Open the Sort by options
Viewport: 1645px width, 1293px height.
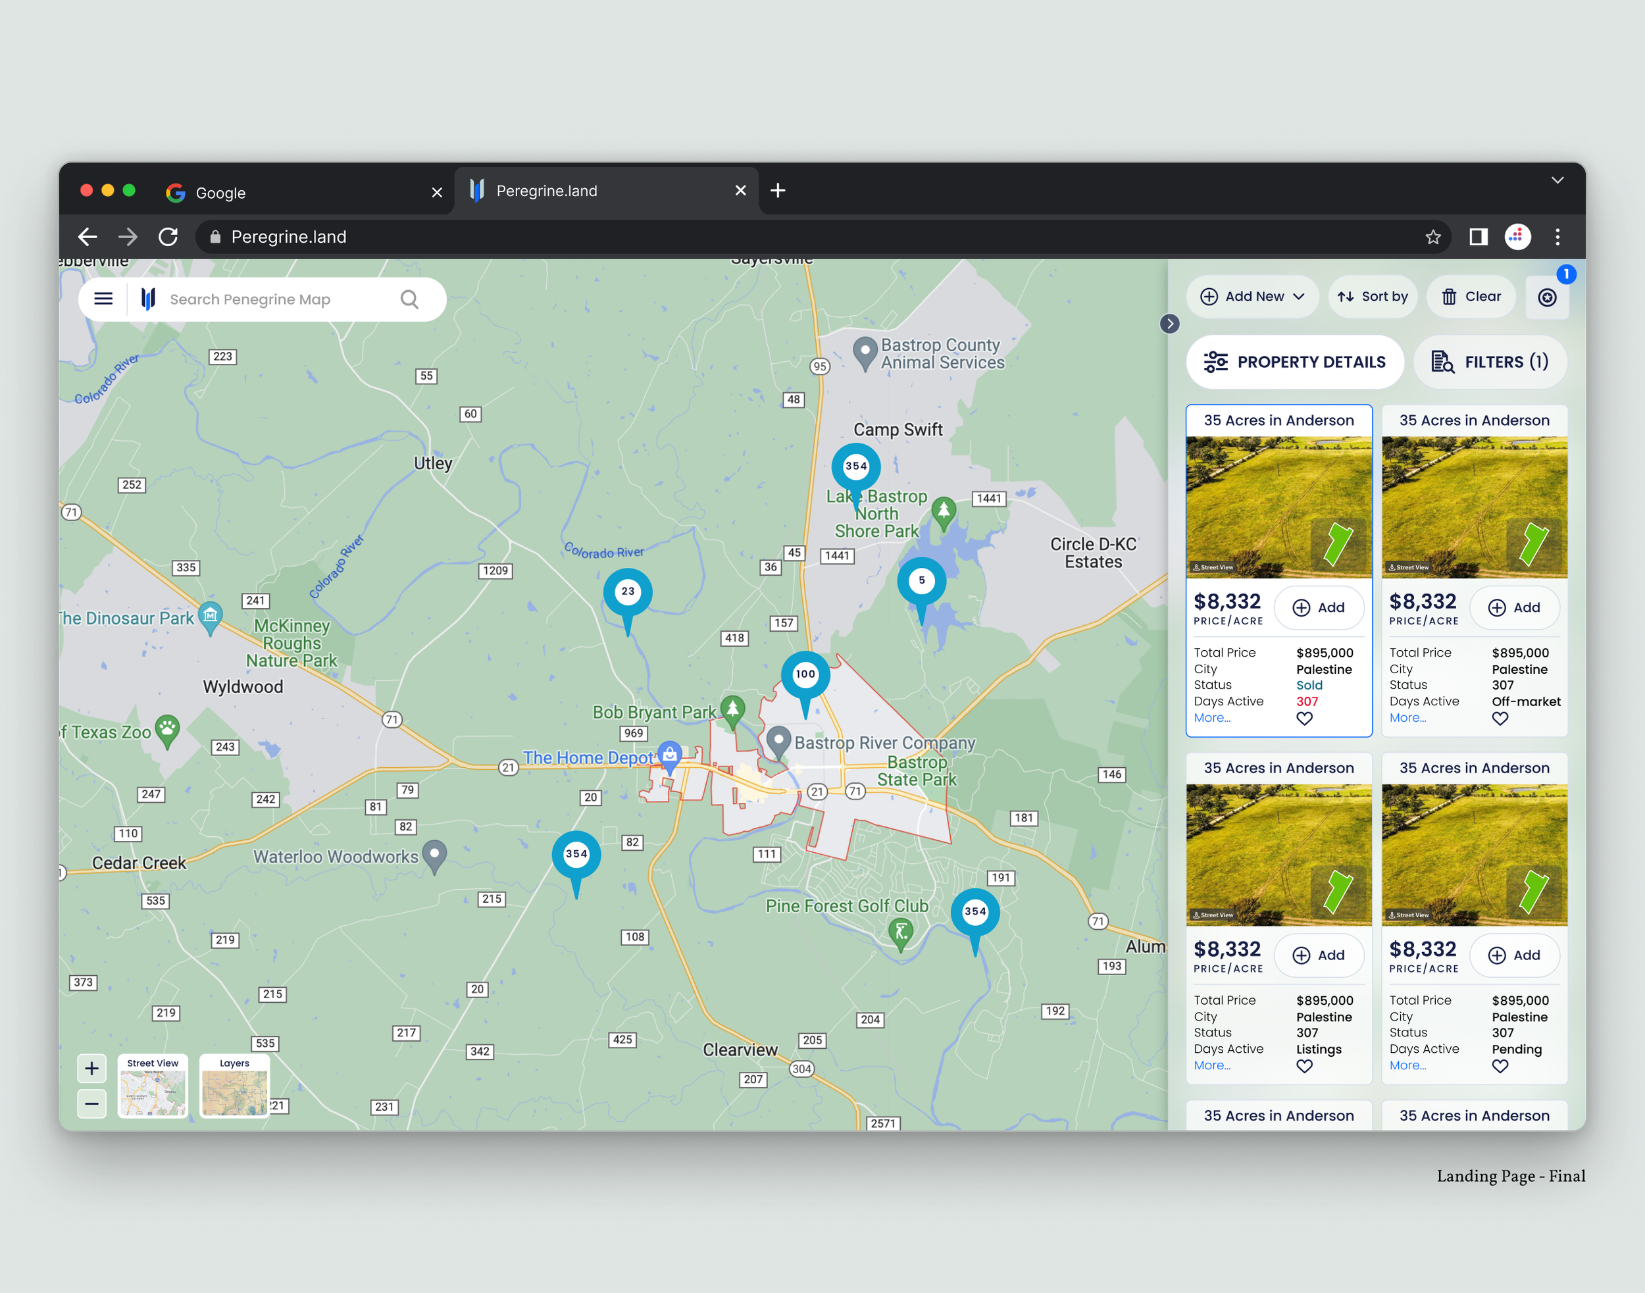(1372, 297)
